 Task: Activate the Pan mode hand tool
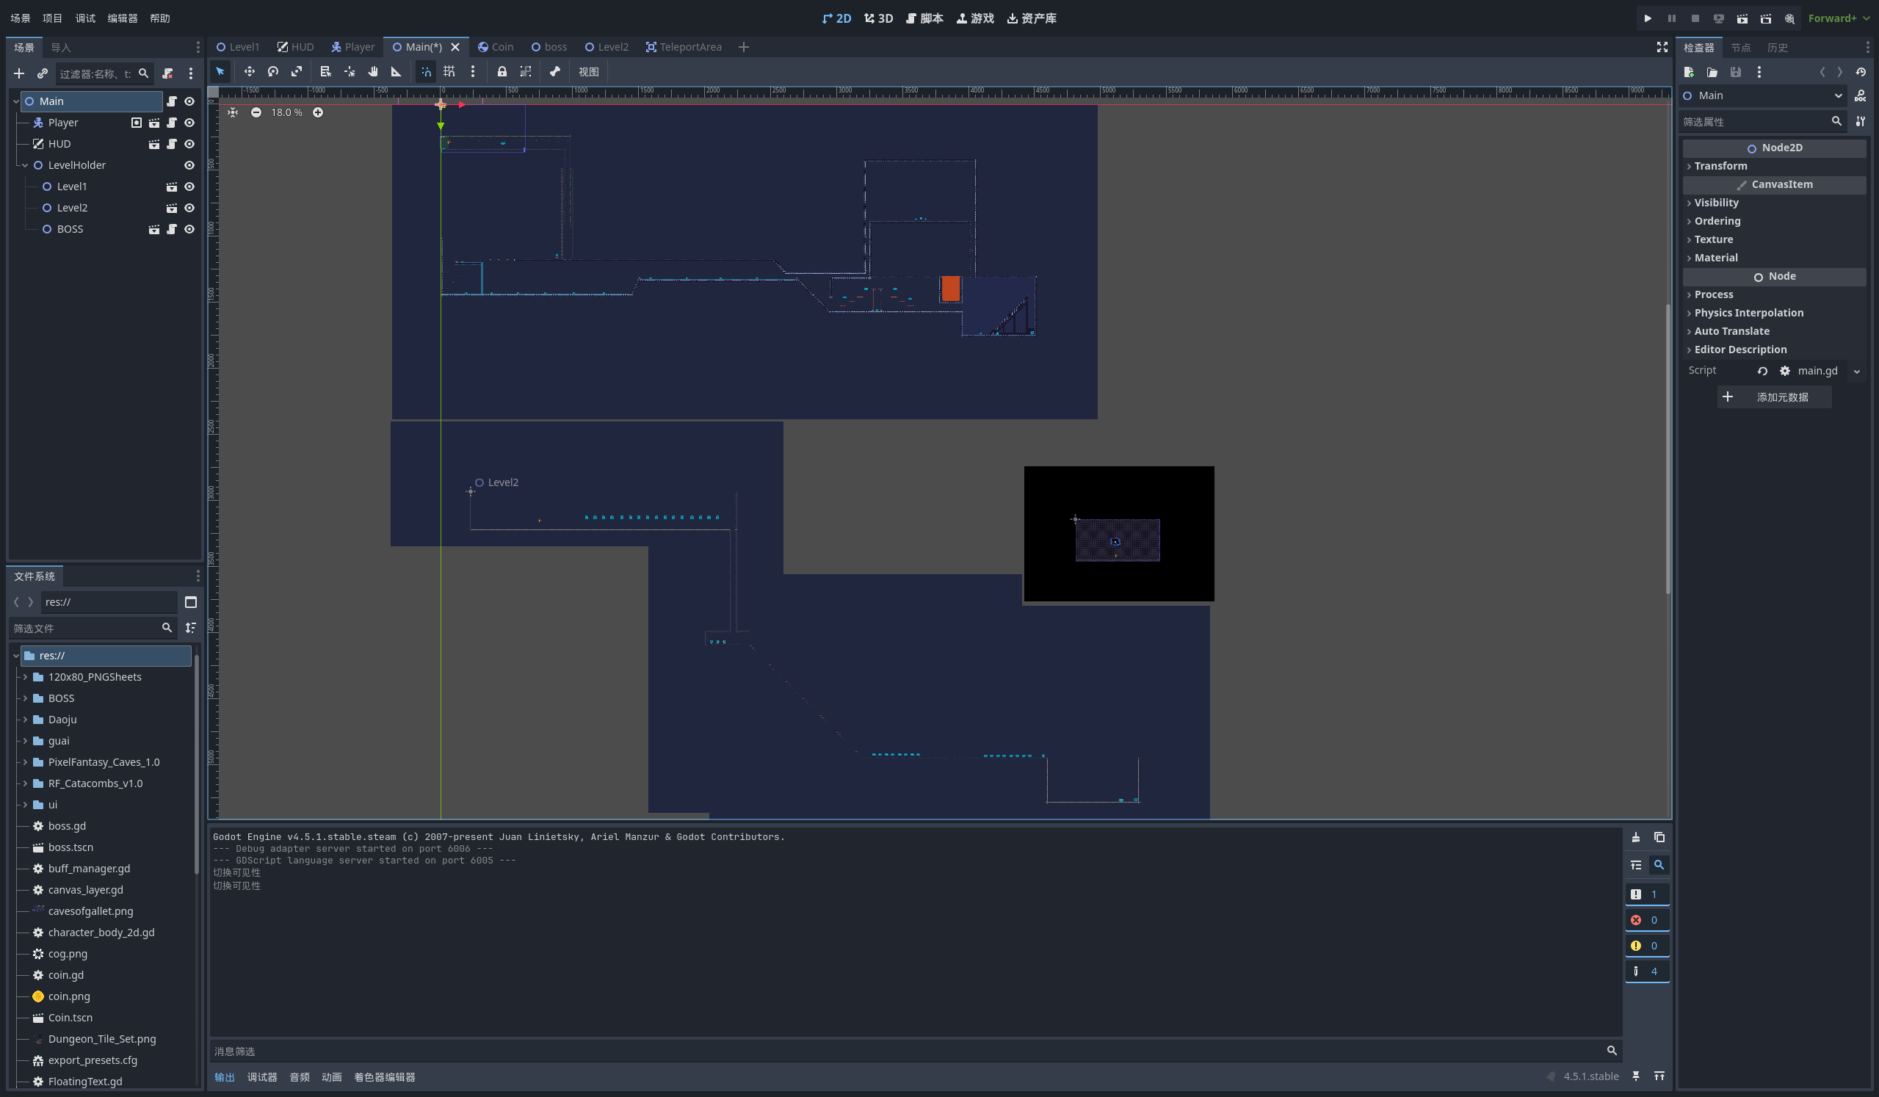click(373, 72)
